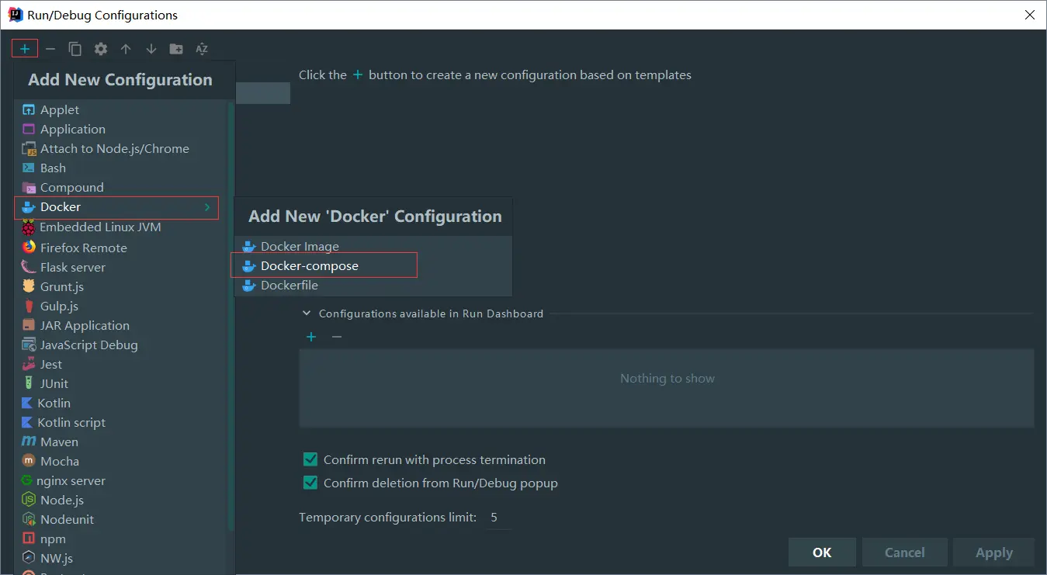Image resolution: width=1047 pixels, height=575 pixels.
Task: Click the npm icon
Action: 29,539
